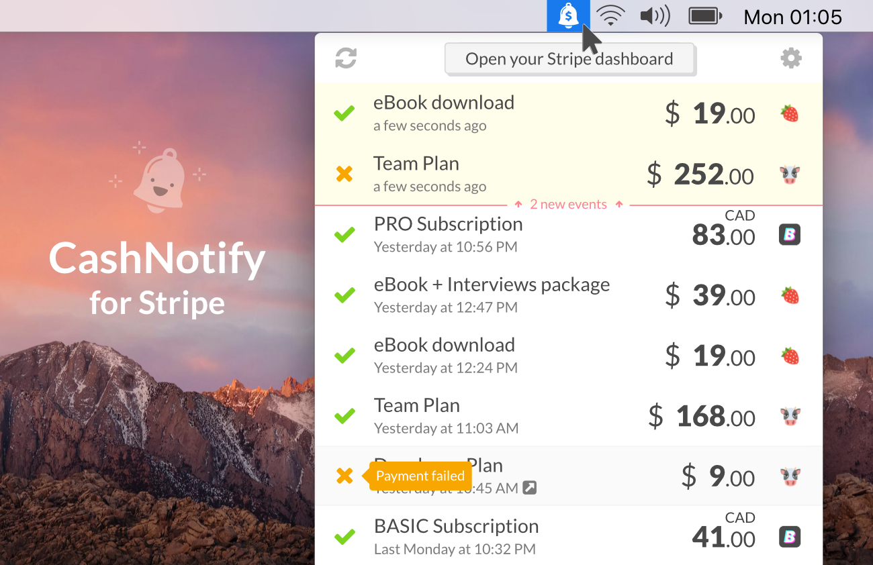This screenshot has height=565, width=873.
Task: Select the eBook + Interviews package title
Action: tap(492, 285)
